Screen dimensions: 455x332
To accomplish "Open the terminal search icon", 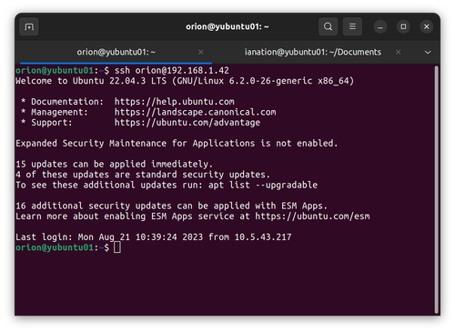I will 328,26.
